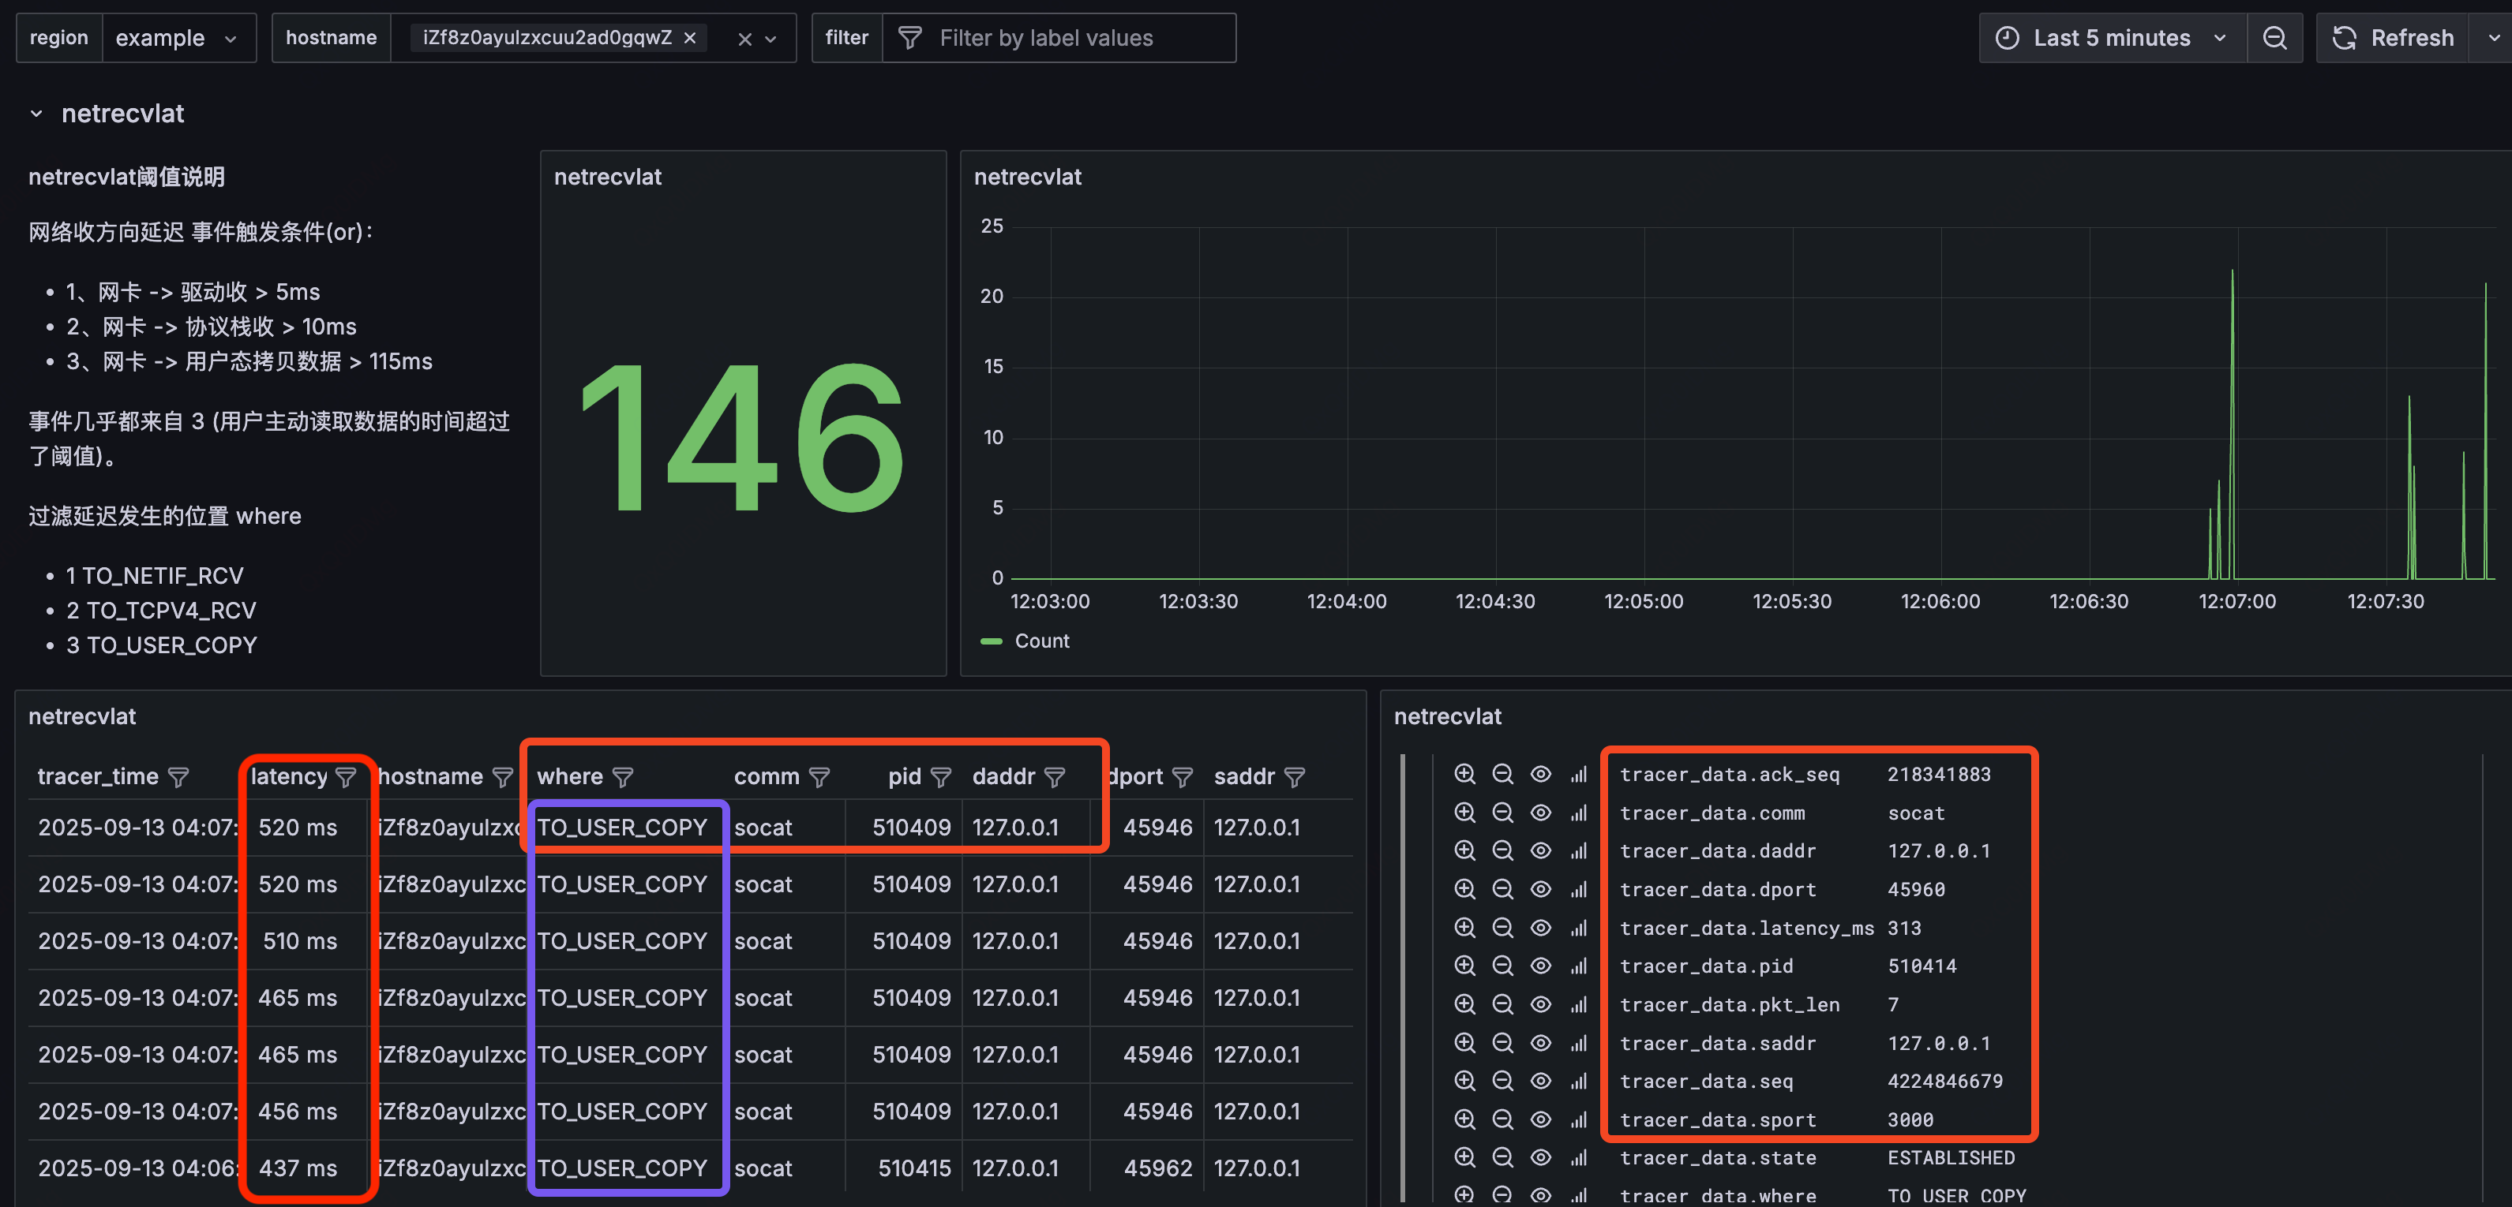The image size is (2512, 1207).
Task: Toggle eye visibility for tracer_data.daddr field
Action: tap(1541, 850)
